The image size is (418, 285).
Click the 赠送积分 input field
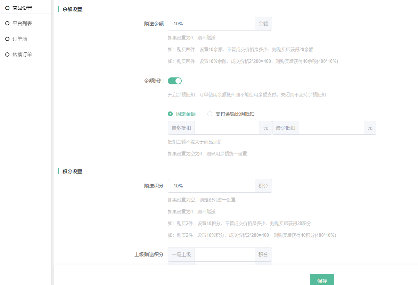[211, 186]
